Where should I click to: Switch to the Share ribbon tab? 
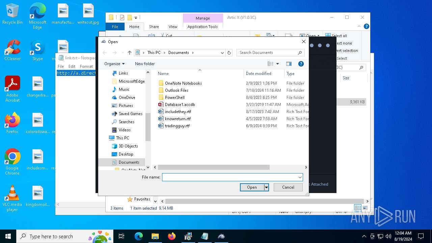click(x=154, y=27)
